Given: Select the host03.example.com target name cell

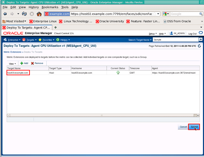Looking at the screenshot, I should [x=18, y=73].
